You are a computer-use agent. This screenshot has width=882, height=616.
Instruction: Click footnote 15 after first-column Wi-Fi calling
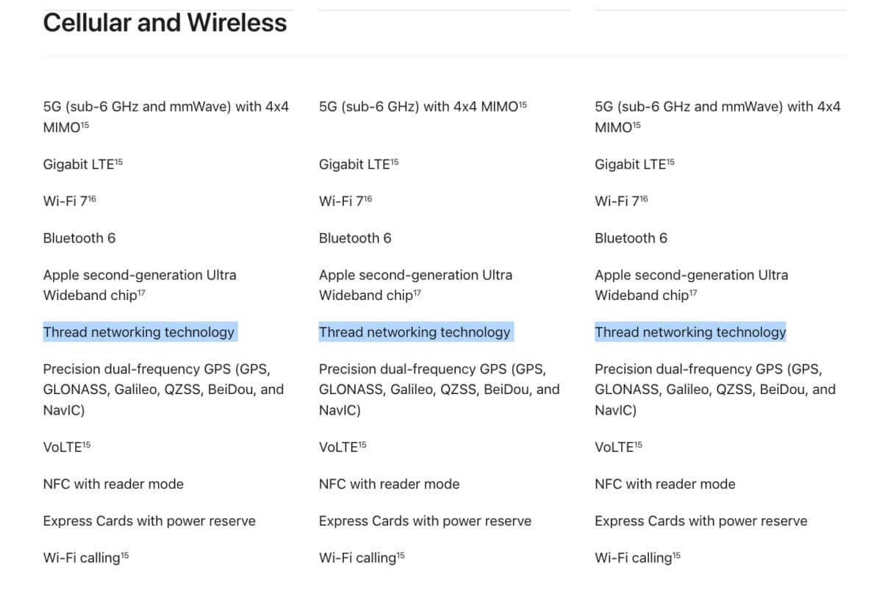tap(124, 555)
